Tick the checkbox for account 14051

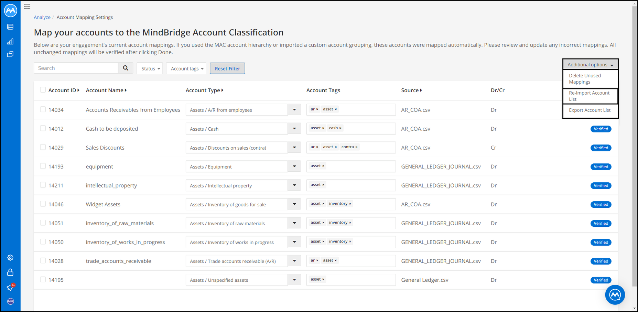[x=43, y=223]
